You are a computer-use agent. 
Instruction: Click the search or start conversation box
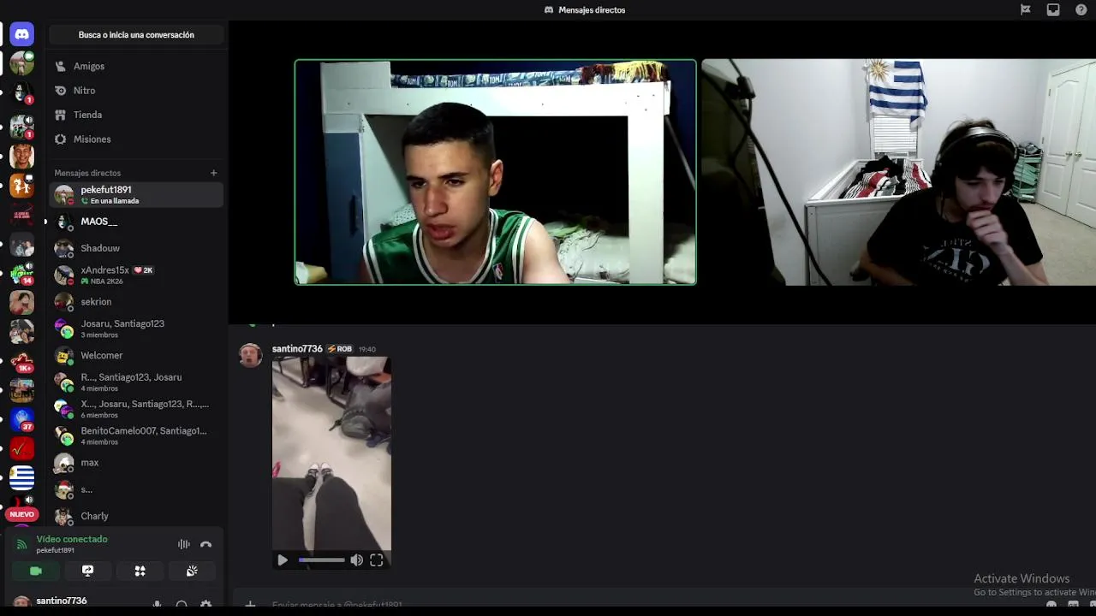click(x=136, y=35)
